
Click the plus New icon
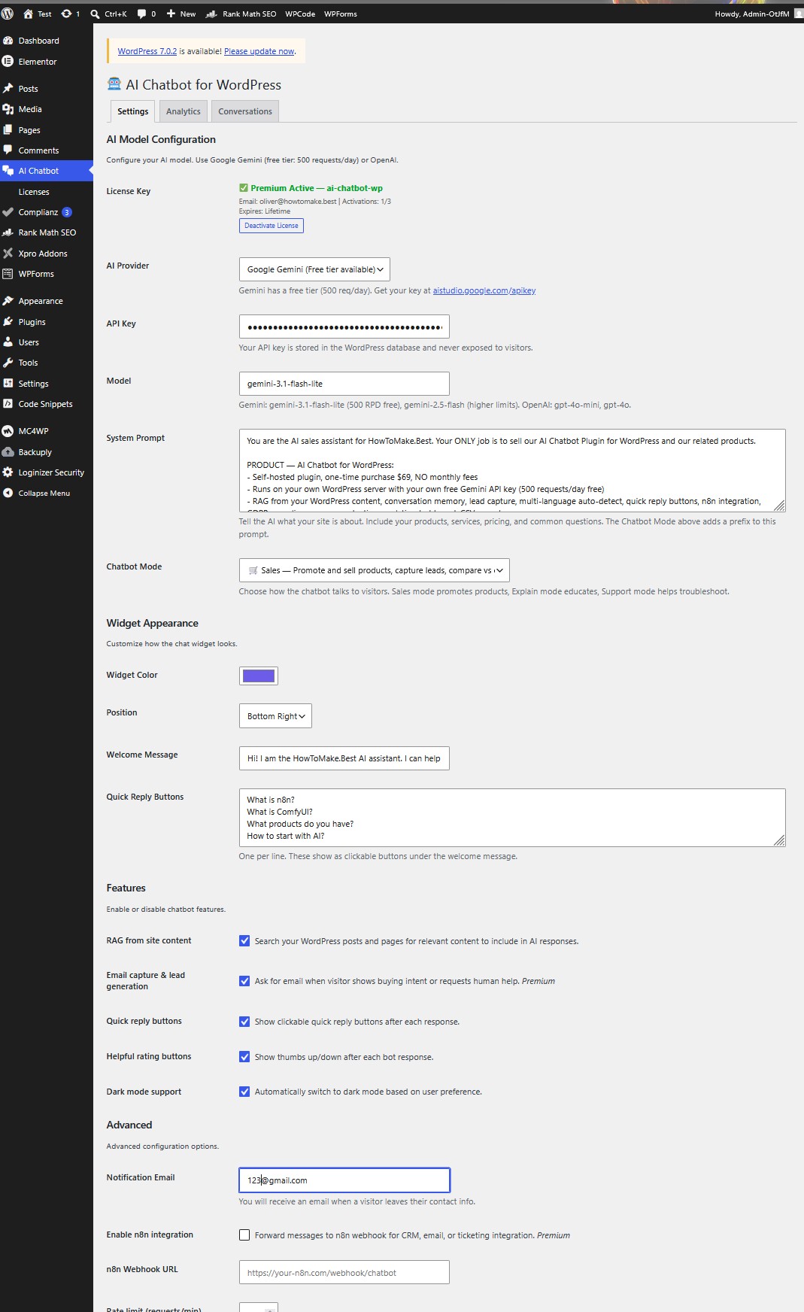[x=171, y=14]
